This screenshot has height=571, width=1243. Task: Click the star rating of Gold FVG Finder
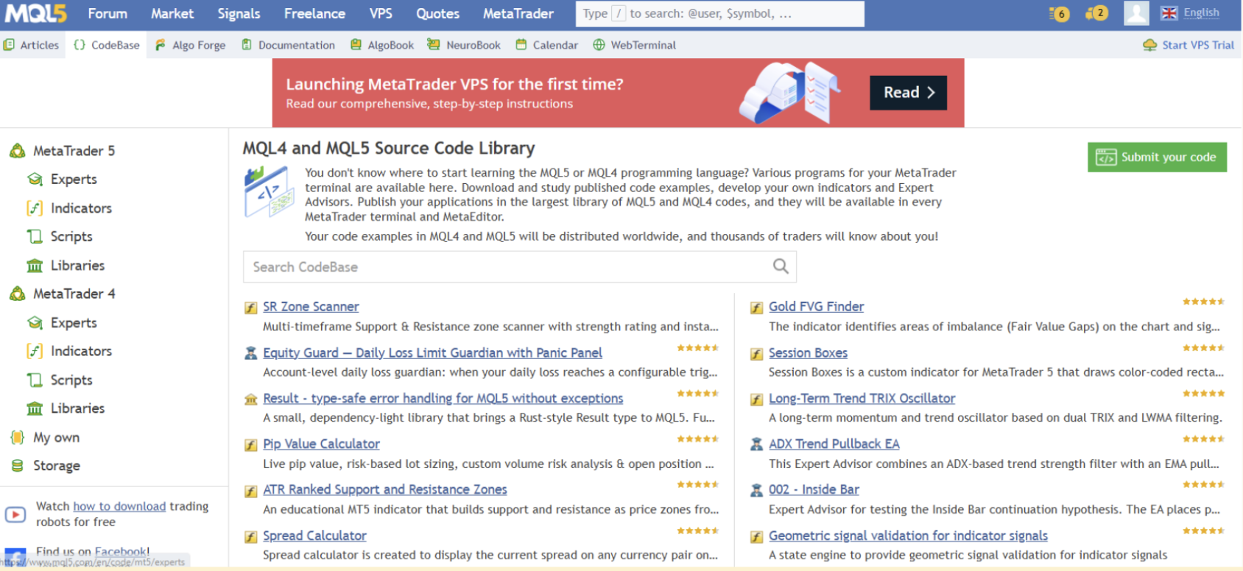tap(1203, 302)
